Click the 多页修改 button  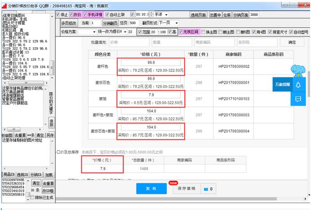[69, 23]
